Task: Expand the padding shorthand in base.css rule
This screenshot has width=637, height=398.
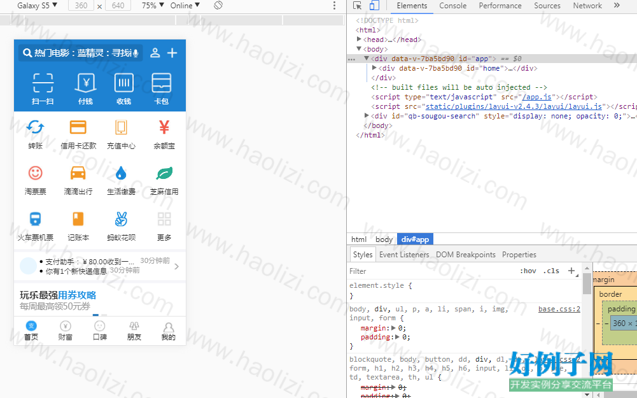Action: click(398, 337)
